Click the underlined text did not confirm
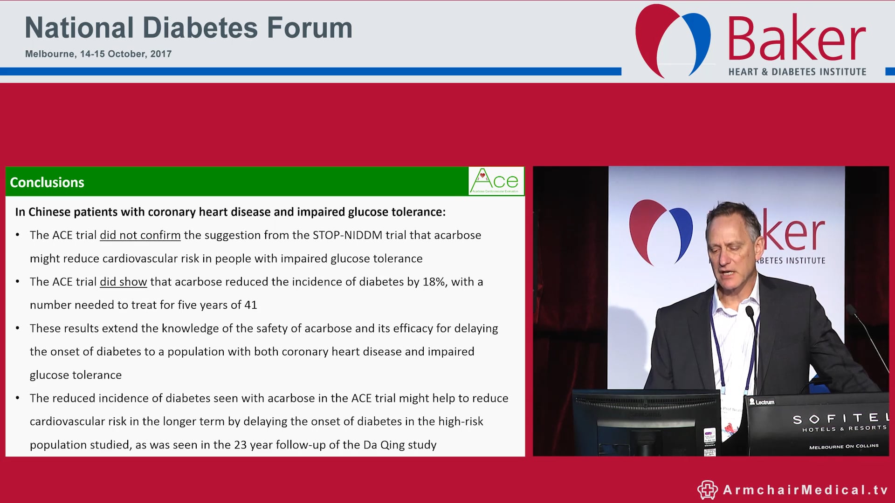This screenshot has width=895, height=503. coord(140,235)
